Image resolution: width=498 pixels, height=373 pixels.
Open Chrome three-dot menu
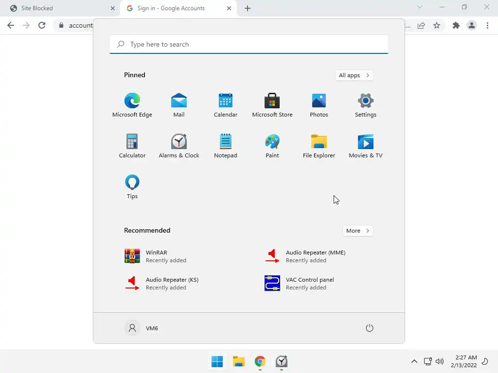click(x=487, y=25)
